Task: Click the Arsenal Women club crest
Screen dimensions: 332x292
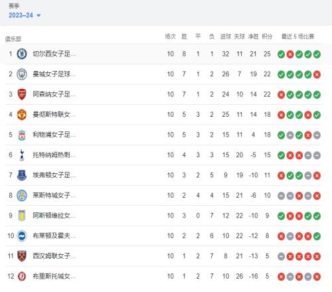Action: click(x=22, y=94)
